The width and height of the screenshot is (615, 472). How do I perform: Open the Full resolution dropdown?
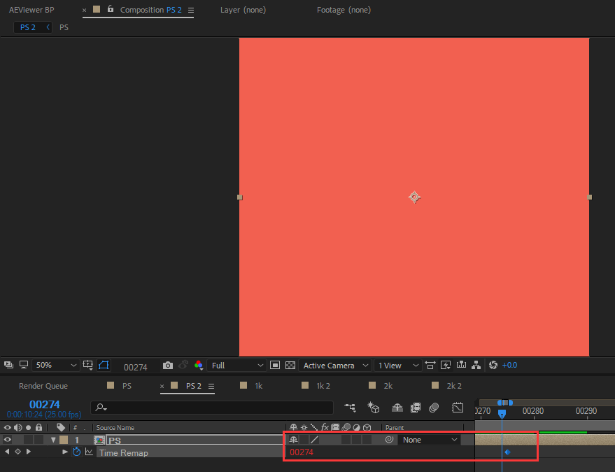coord(236,366)
